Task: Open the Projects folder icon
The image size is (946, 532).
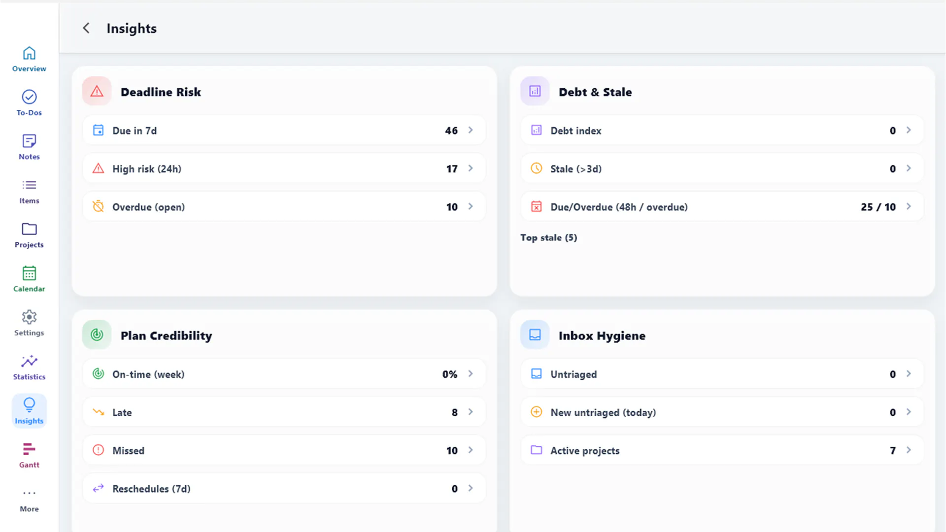Action: (29, 229)
